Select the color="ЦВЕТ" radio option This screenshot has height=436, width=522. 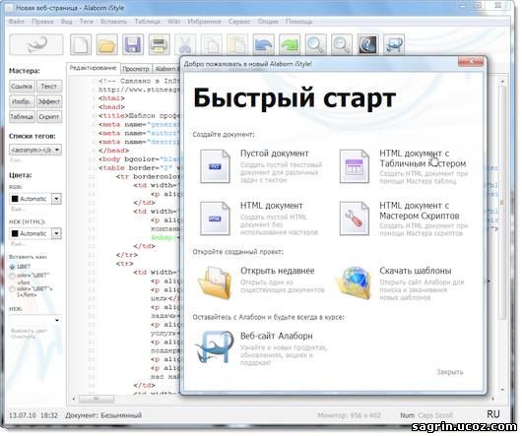[x=13, y=276]
